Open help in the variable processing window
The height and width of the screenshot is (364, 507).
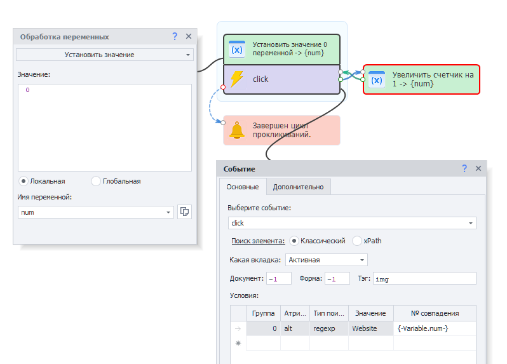point(175,36)
